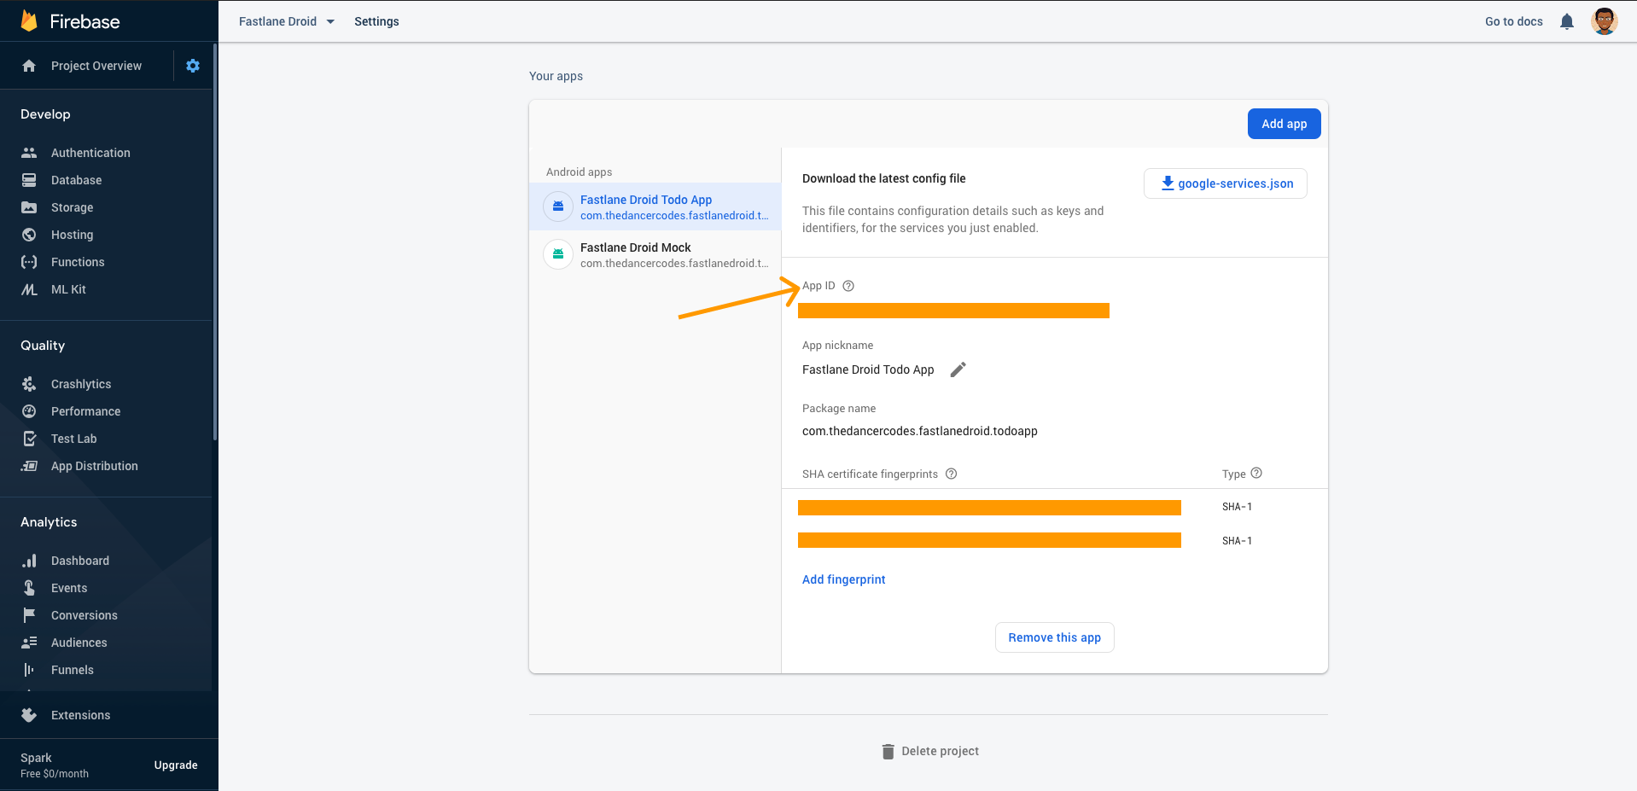Click Upgrade on the Spark plan
Screen dimensions: 1637x791
tap(176, 765)
